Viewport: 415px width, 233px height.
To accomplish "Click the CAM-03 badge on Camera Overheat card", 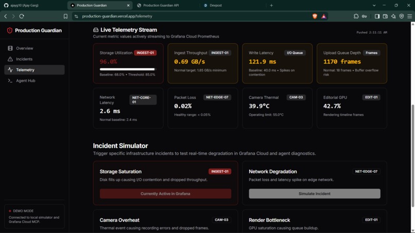I will tap(221, 220).
